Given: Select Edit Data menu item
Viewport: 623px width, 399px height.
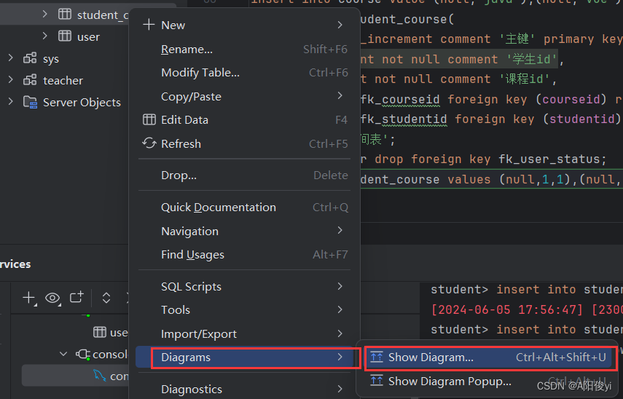Looking at the screenshot, I should [x=244, y=120].
